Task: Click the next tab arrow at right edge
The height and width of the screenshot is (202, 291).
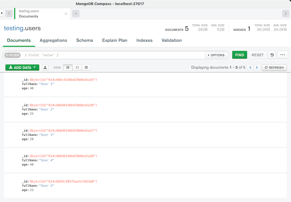Action: (x=285, y=14)
